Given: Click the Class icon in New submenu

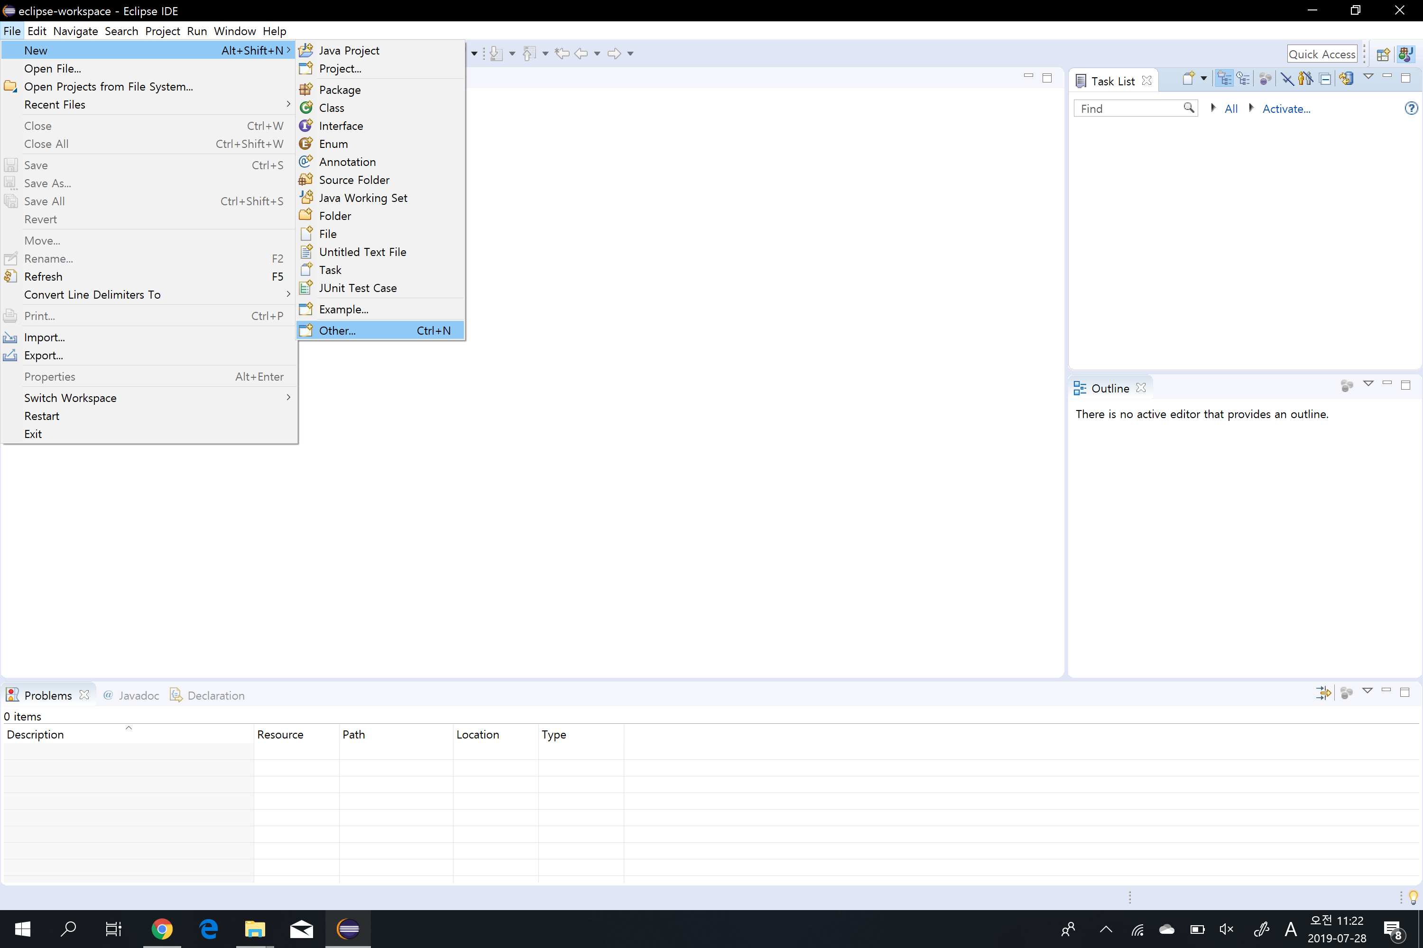Looking at the screenshot, I should (307, 108).
